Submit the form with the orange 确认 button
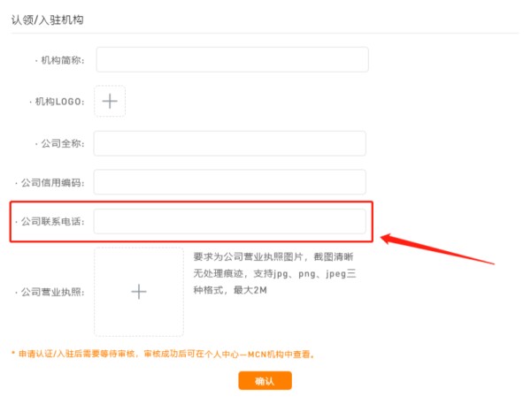 tap(265, 381)
